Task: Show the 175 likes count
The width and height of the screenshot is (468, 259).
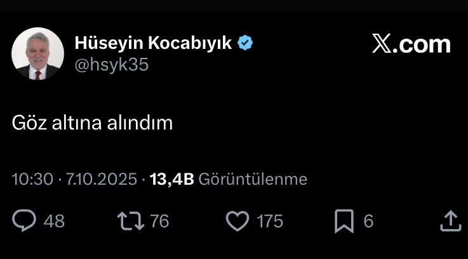Action: (270, 222)
